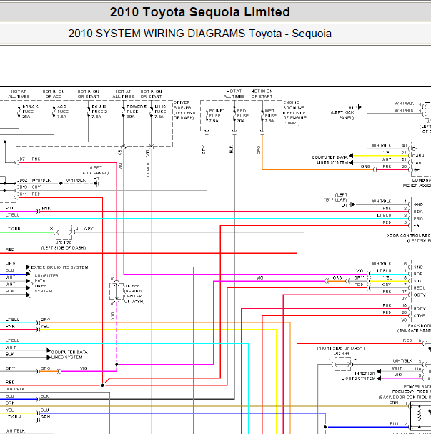Viewport: 431px width, 434px height.
Task: Select the J/C H64 connector label
Action: [341, 353]
